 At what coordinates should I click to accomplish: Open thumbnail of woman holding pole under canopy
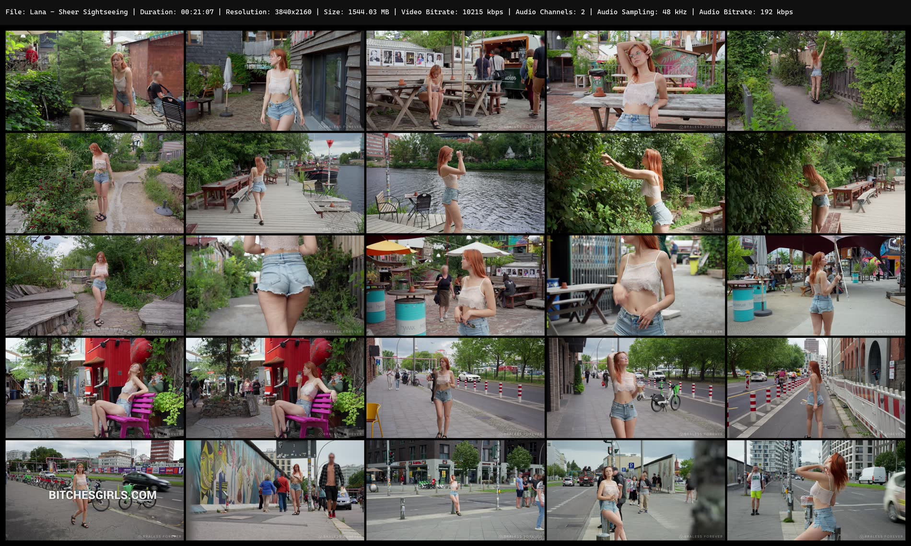816,285
